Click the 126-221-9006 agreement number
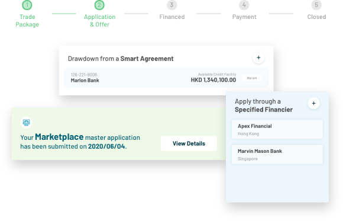Image resolution: width=343 pixels, height=221 pixels. click(84, 75)
